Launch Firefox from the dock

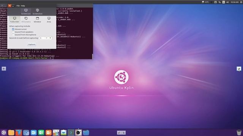tap(19, 133)
